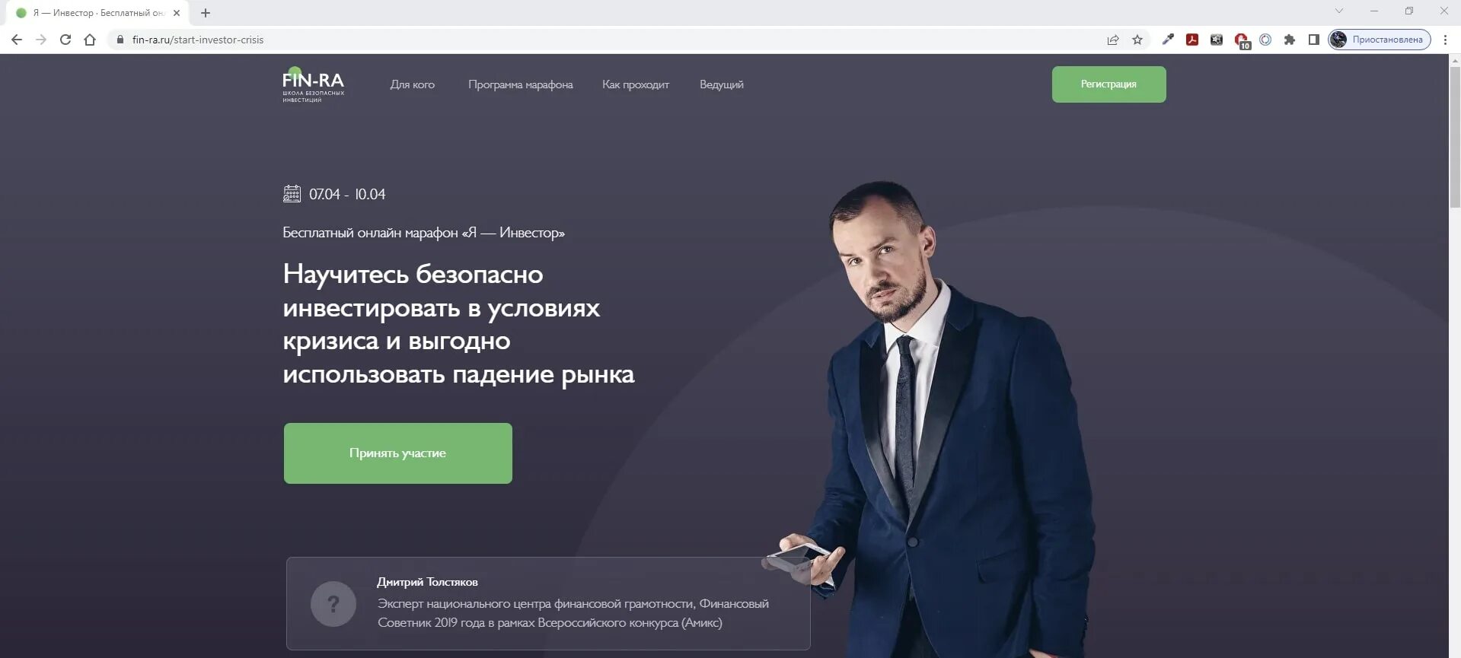
Task: Expand the tab search chevron
Action: click(1339, 11)
